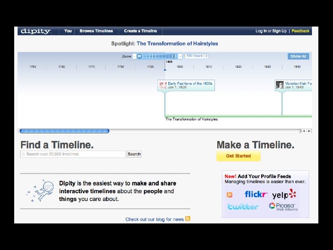Screen dimensions: 333x250
Task: Open Create a Timeline page
Action: click(140, 31)
